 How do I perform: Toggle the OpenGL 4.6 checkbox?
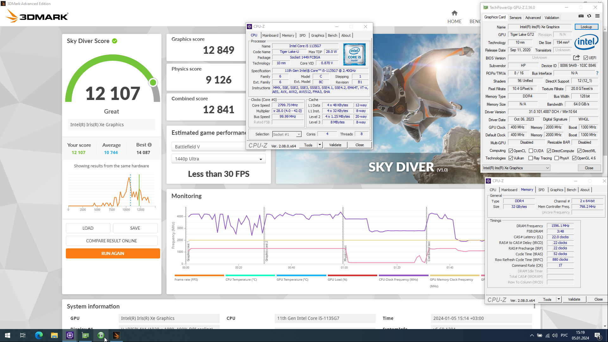click(574, 158)
